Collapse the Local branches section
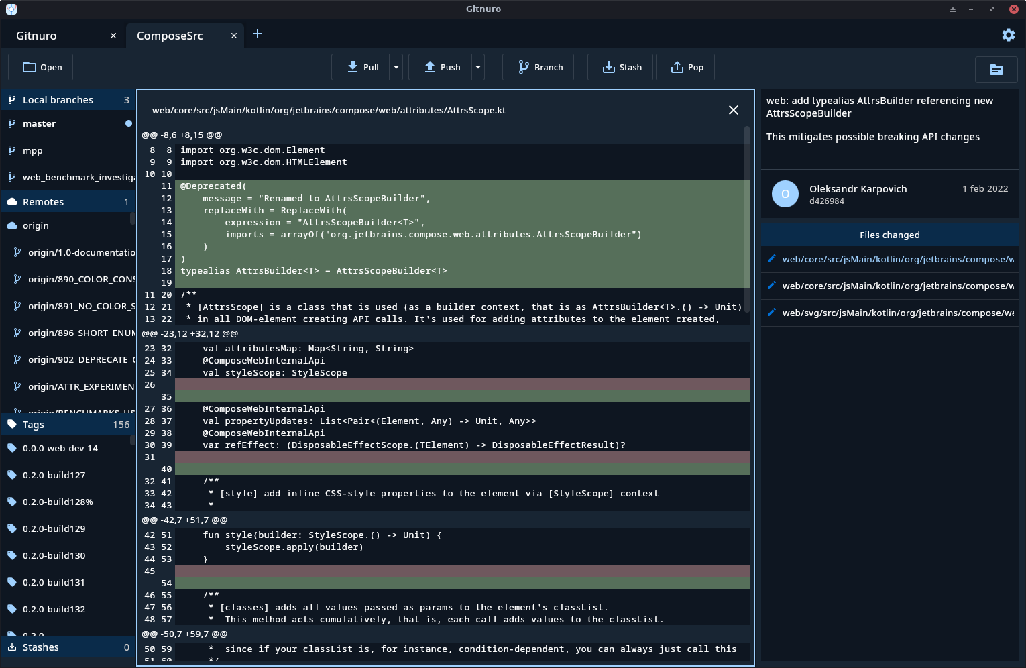Image resolution: width=1026 pixels, height=668 pixels. [x=68, y=100]
